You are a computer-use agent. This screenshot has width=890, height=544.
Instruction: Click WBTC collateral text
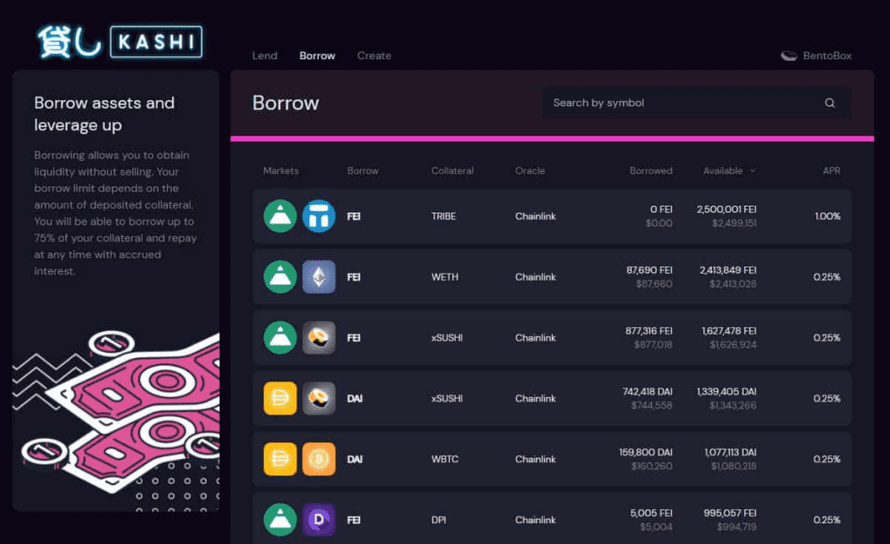click(x=444, y=459)
